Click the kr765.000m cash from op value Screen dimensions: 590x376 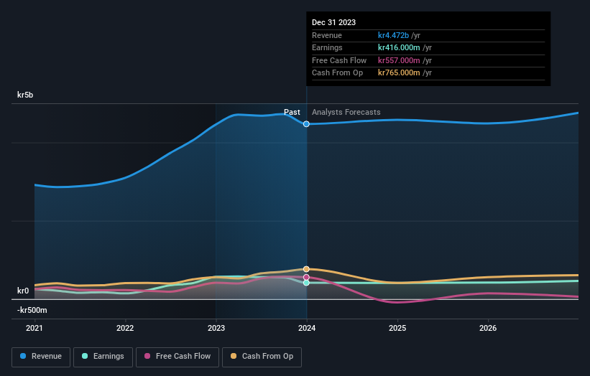coord(399,73)
